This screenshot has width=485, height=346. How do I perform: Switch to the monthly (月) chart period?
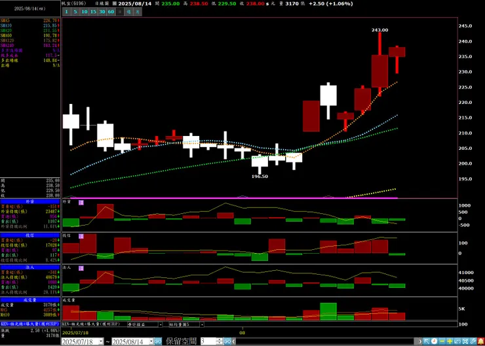(x=138, y=12)
